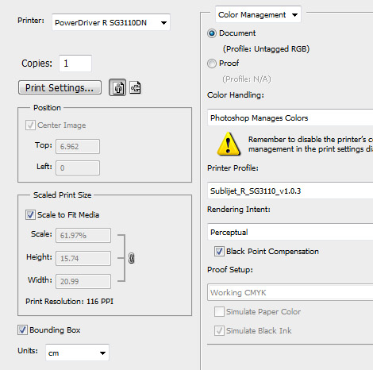Click the Print Settings button
Image resolution: width=373 pixels, height=370 pixels.
60,87
